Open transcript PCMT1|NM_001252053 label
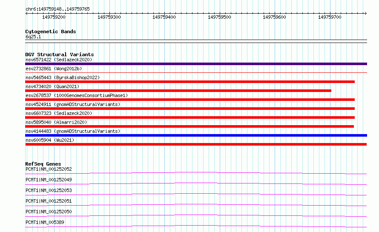The image size is (379, 232). tap(49, 190)
